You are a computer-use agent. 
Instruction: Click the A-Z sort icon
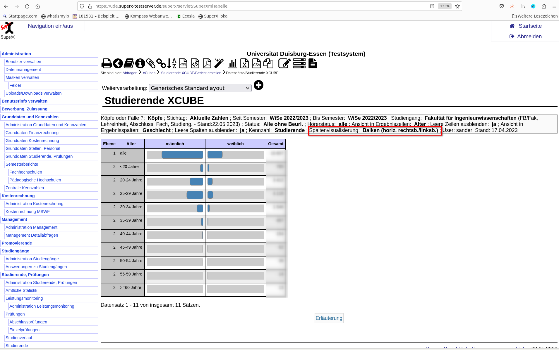pyautogui.click(x=172, y=63)
